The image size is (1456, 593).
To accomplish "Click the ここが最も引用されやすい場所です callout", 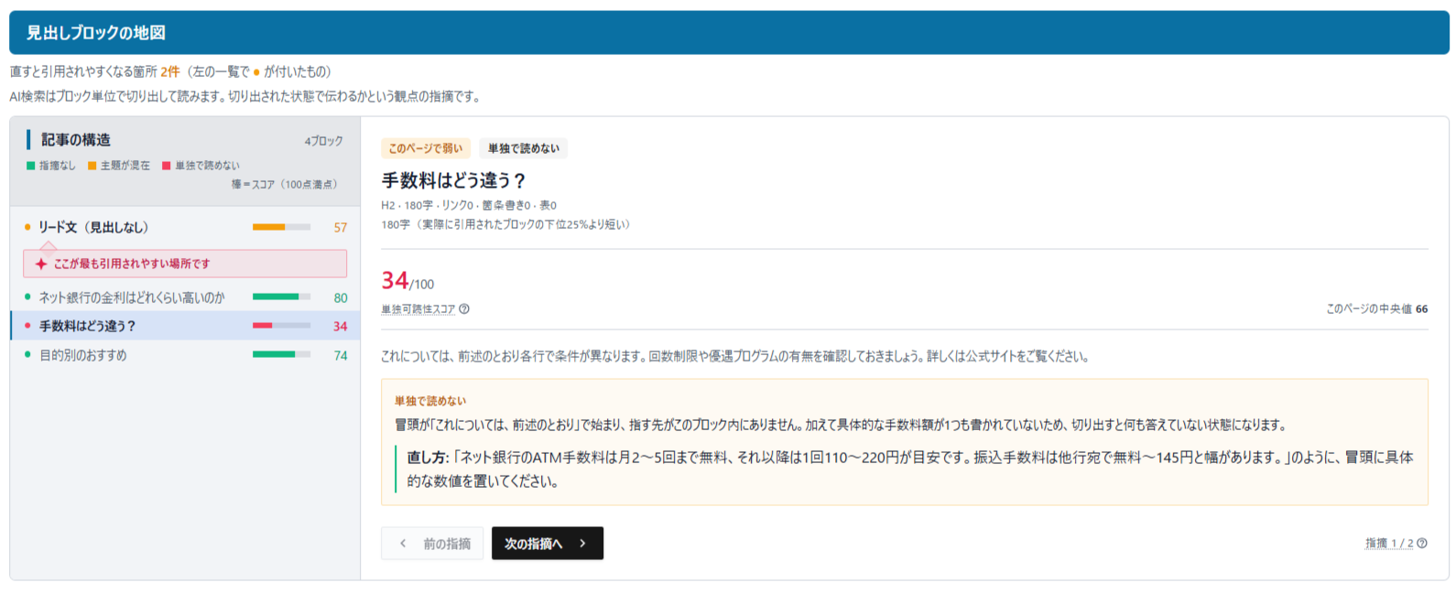I will [x=185, y=264].
